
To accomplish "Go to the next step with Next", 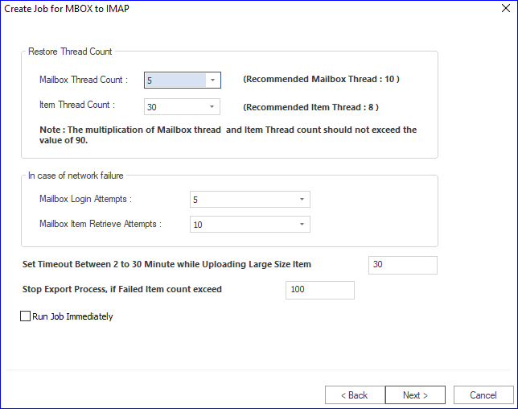I will point(415,395).
